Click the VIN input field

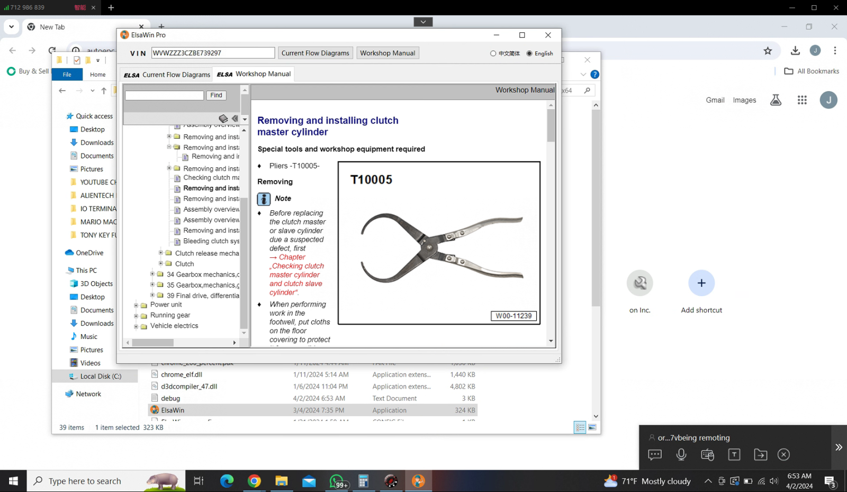tap(213, 53)
